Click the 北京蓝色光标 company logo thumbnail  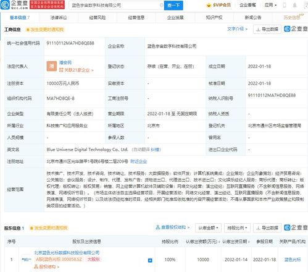coord(27,260)
